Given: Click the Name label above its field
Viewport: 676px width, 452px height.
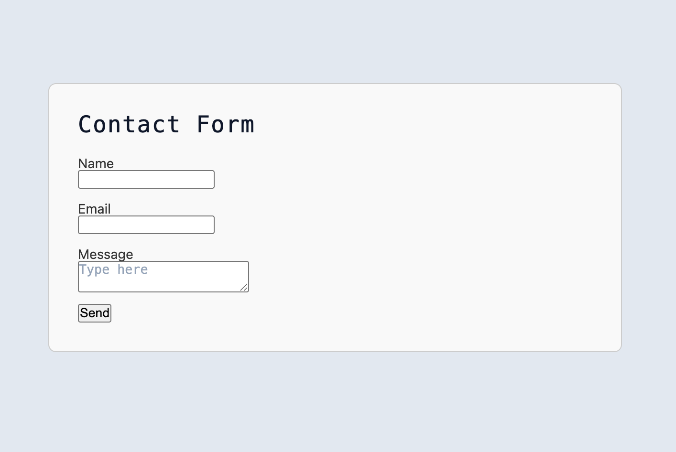Looking at the screenshot, I should 96,163.
